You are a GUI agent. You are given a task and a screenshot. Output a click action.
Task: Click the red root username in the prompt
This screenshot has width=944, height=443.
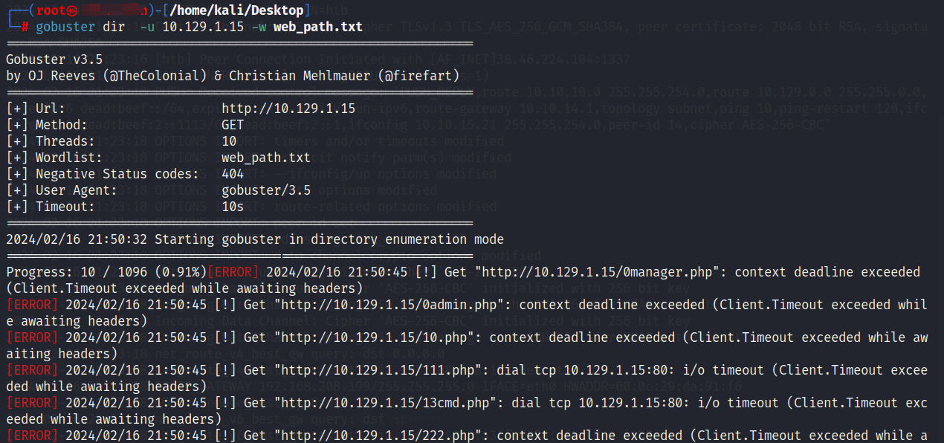coord(51,10)
